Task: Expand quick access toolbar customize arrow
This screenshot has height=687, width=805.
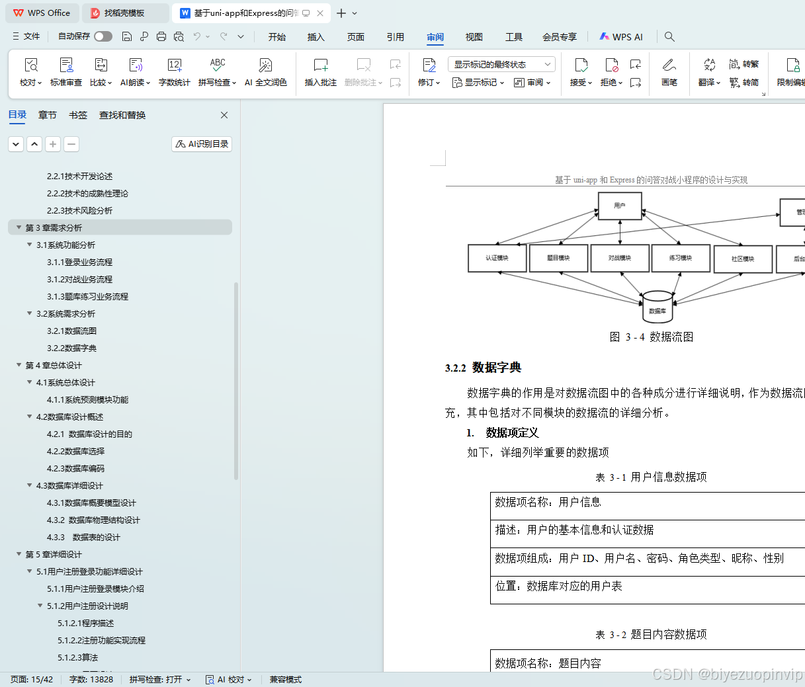Action: click(x=241, y=36)
